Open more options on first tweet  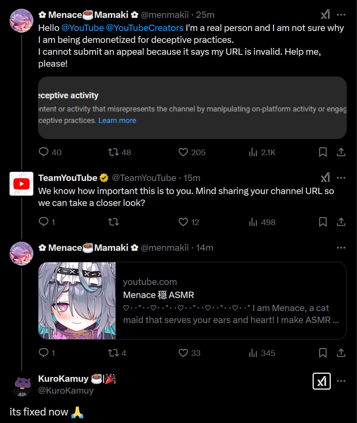(x=341, y=15)
